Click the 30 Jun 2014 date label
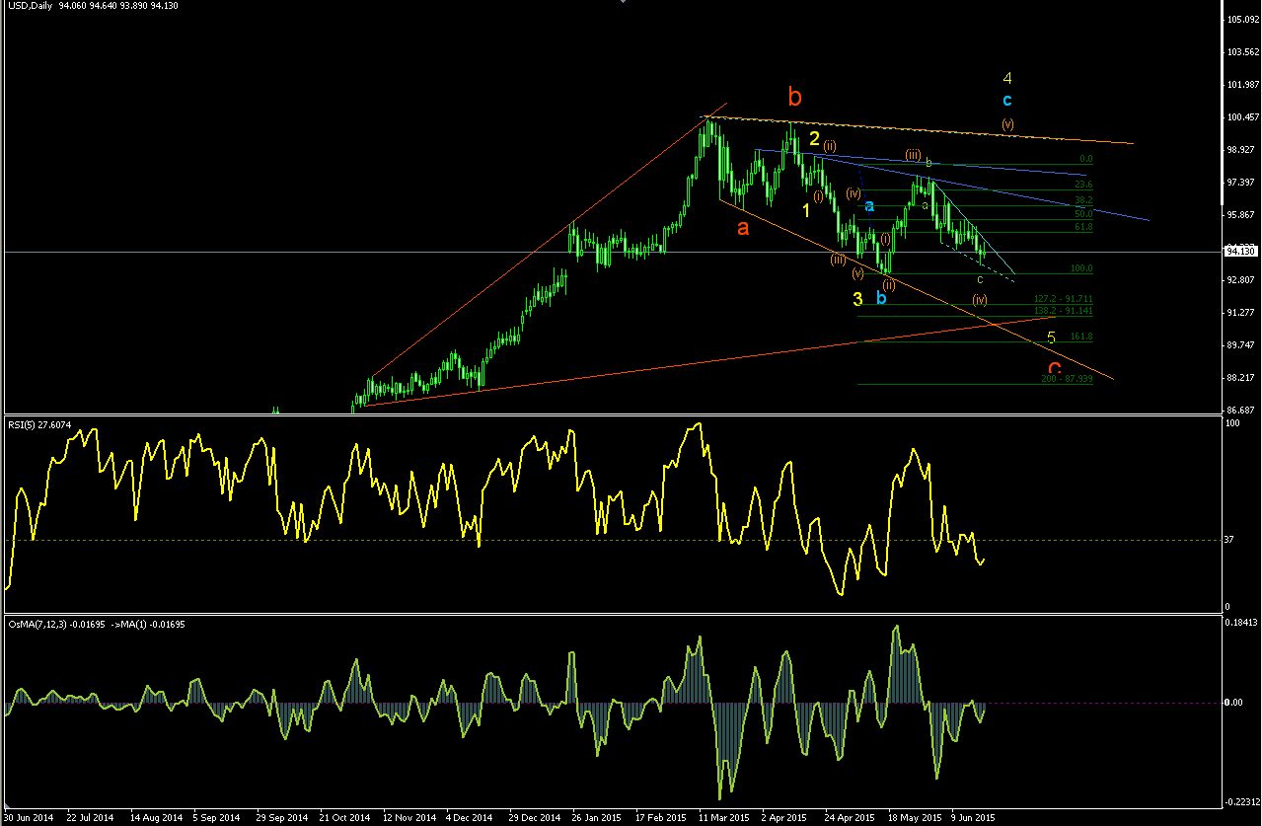The image size is (1262, 826). point(29,818)
